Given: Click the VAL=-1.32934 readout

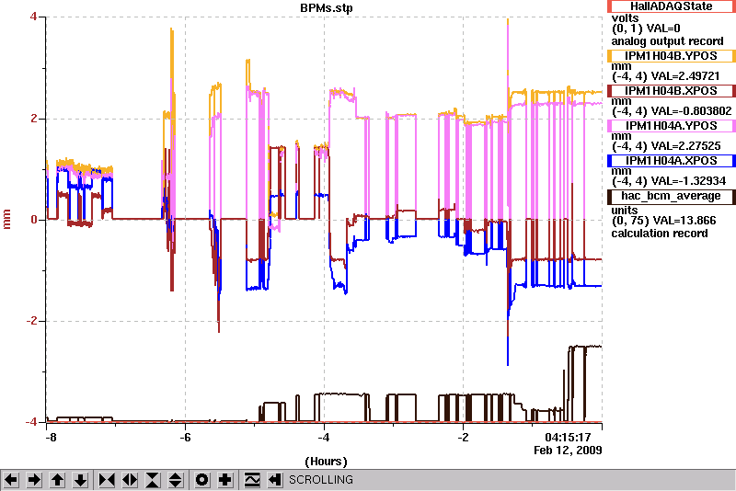Looking at the screenshot, I should pyautogui.click(x=686, y=181).
